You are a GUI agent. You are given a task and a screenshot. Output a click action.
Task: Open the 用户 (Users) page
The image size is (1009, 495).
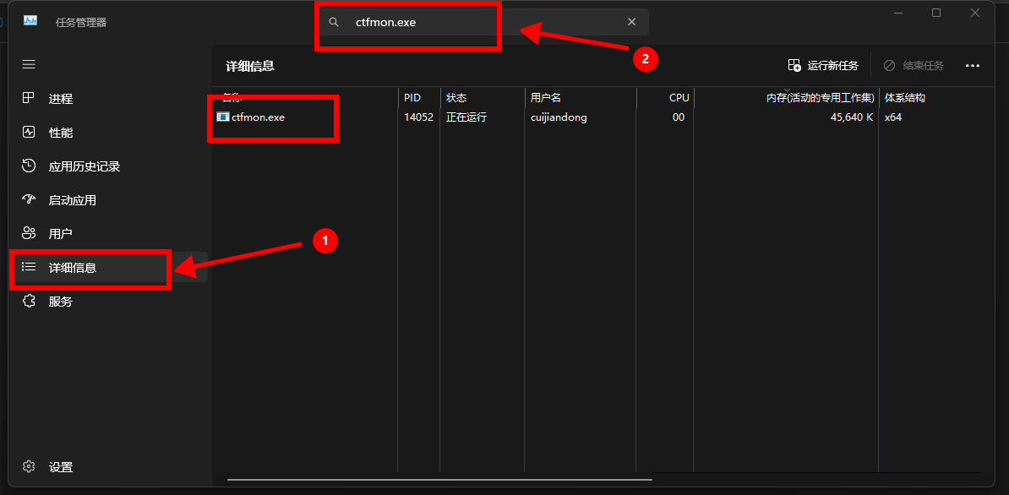coord(61,234)
